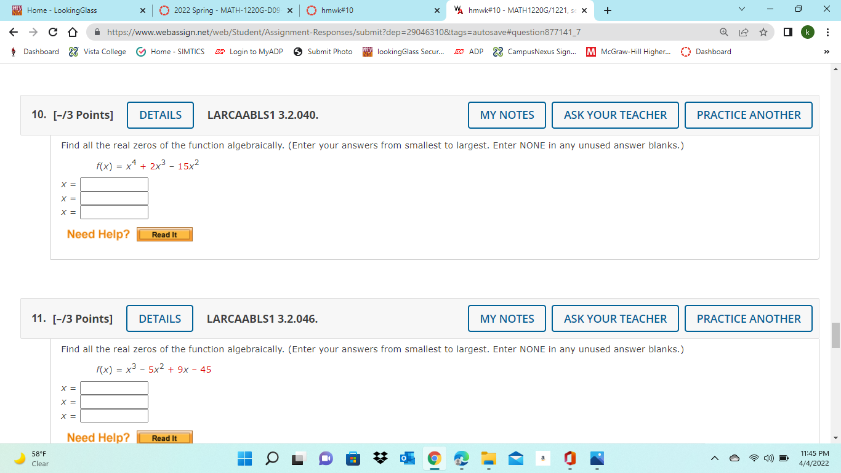Close the active hmwk#10 - MATH1220G/1221 tab
The height and width of the screenshot is (473, 841).
pyautogui.click(x=584, y=10)
